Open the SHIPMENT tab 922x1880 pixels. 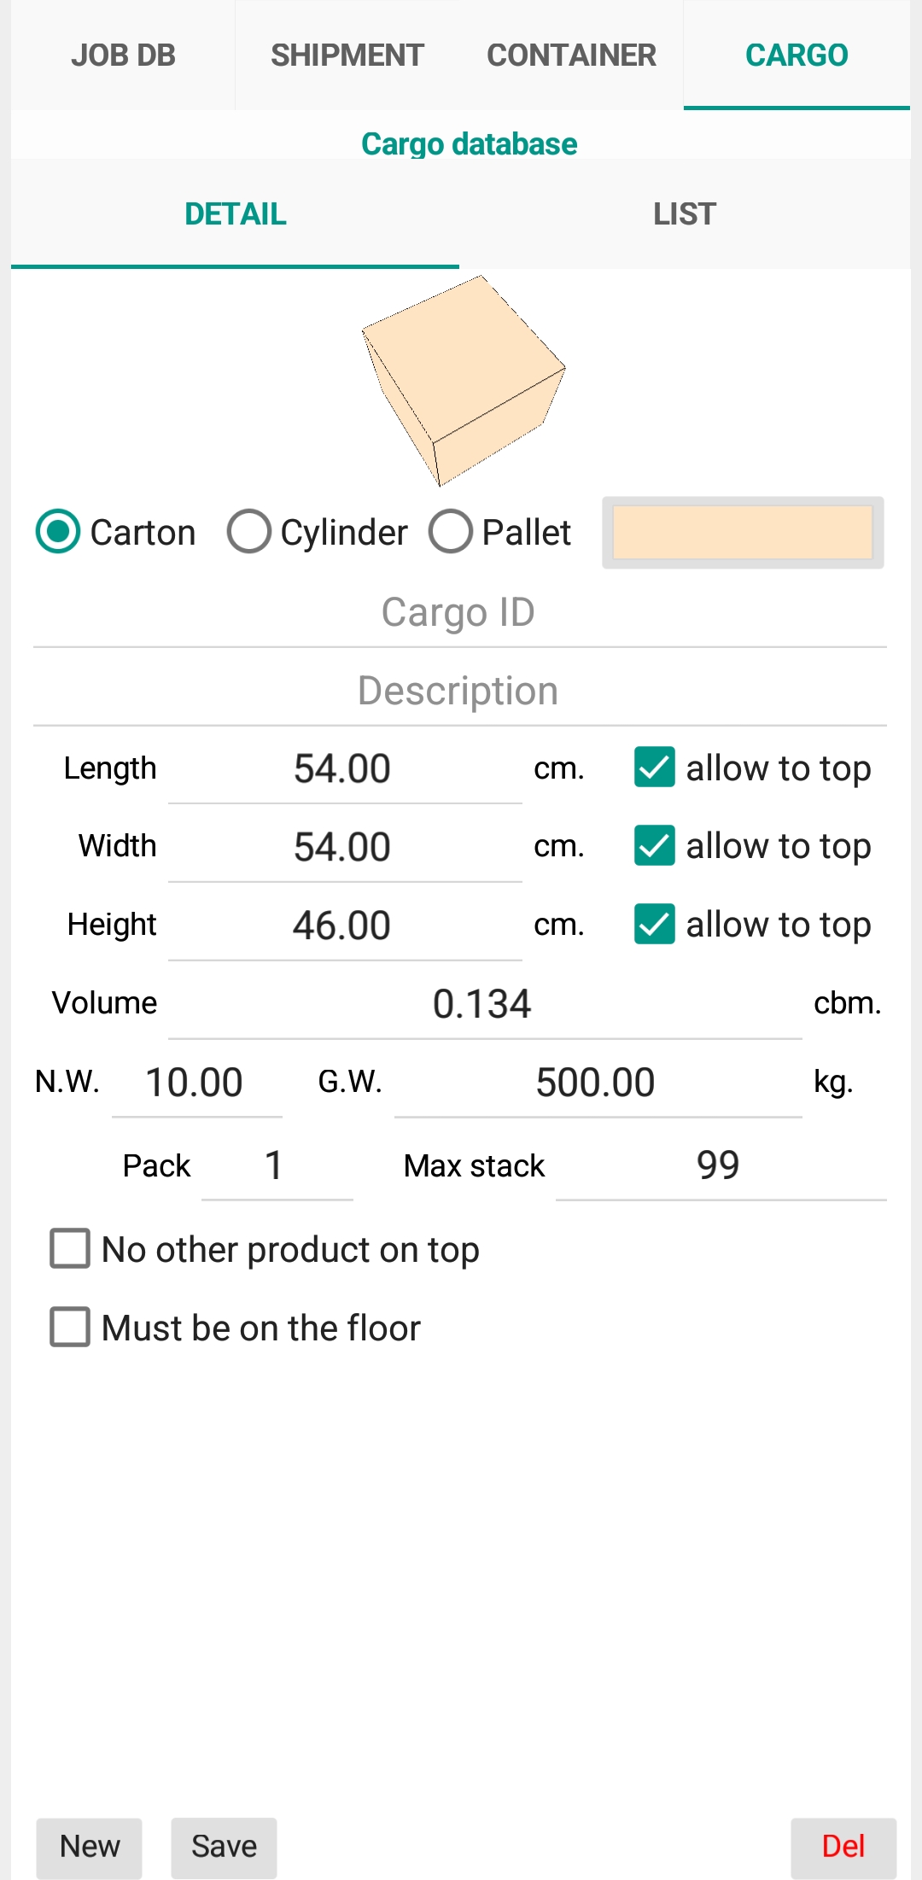[347, 55]
